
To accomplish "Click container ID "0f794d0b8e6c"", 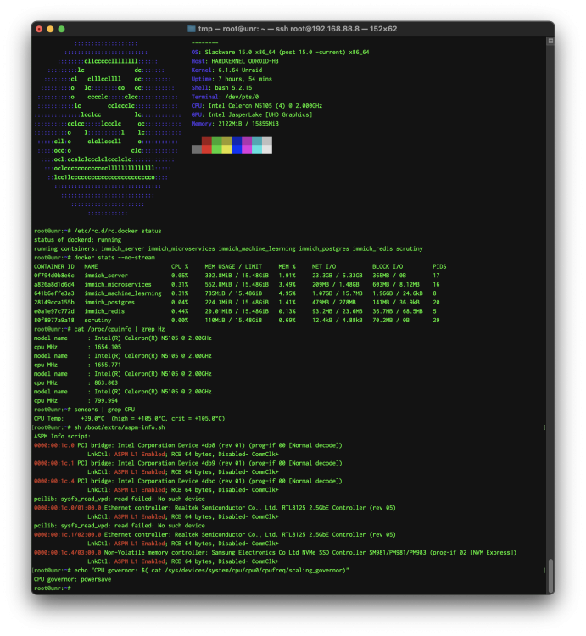I will point(54,276).
